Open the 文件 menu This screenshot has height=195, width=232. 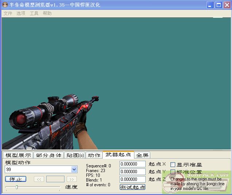(8, 13)
